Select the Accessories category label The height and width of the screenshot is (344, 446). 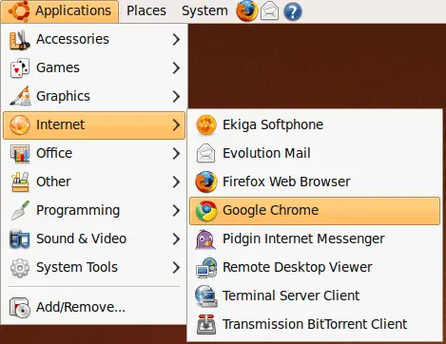[72, 39]
